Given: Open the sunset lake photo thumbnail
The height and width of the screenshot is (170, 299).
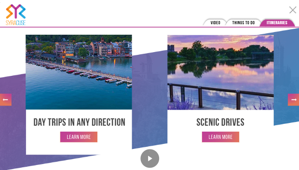Looking at the screenshot, I should (x=221, y=72).
